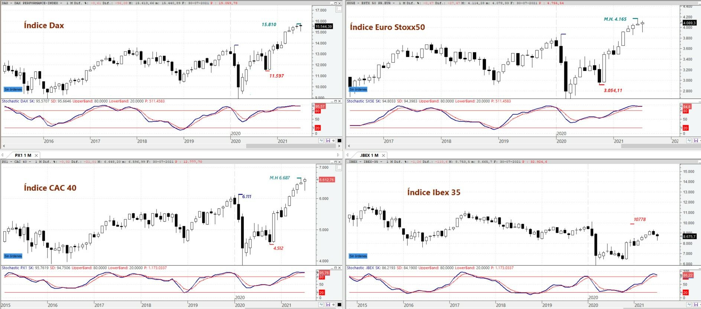Close the PX1 1 M tab

click(x=36, y=155)
